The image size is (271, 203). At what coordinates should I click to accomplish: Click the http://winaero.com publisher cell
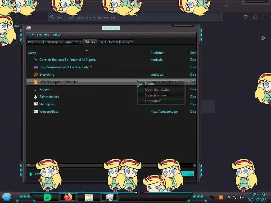pyautogui.click(x=164, y=112)
